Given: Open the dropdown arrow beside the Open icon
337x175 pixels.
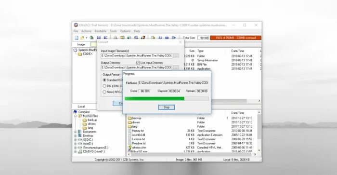Looking at the screenshot, I should (86, 38).
